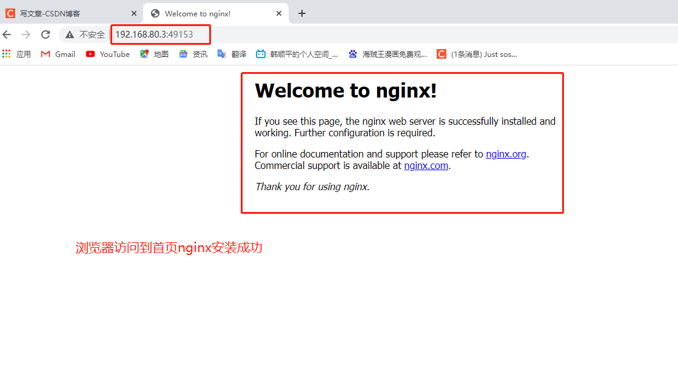Visit the nginx.org link
678x384 pixels.
point(506,154)
